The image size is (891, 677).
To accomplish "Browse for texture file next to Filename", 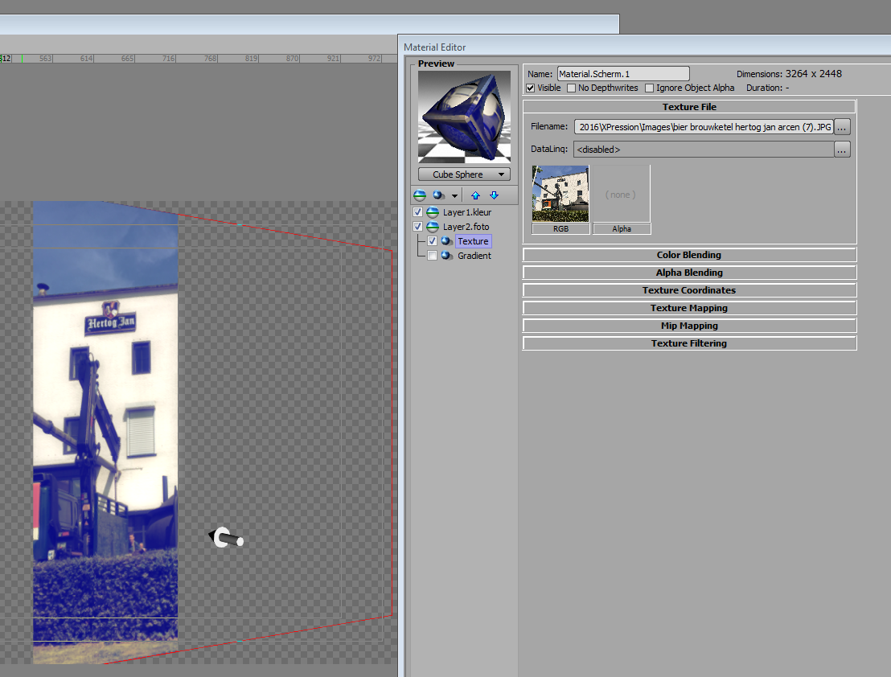I will (x=842, y=127).
